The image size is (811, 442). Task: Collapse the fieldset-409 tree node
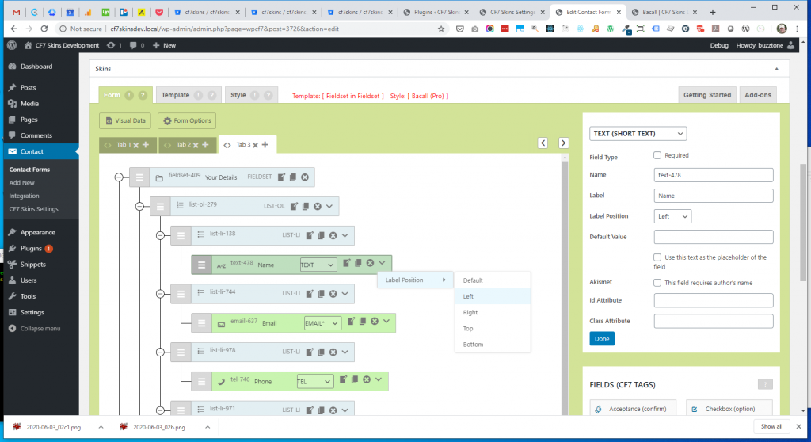[x=119, y=177]
